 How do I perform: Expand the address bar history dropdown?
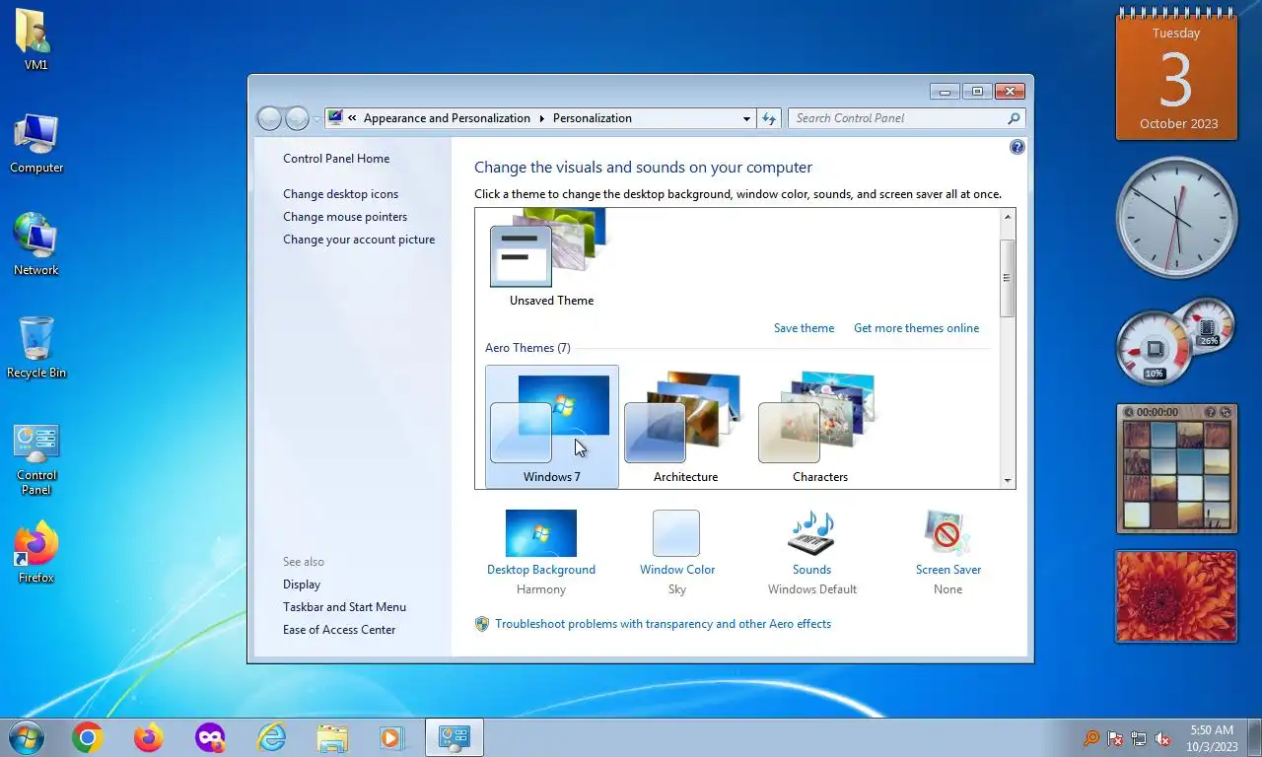[746, 118]
